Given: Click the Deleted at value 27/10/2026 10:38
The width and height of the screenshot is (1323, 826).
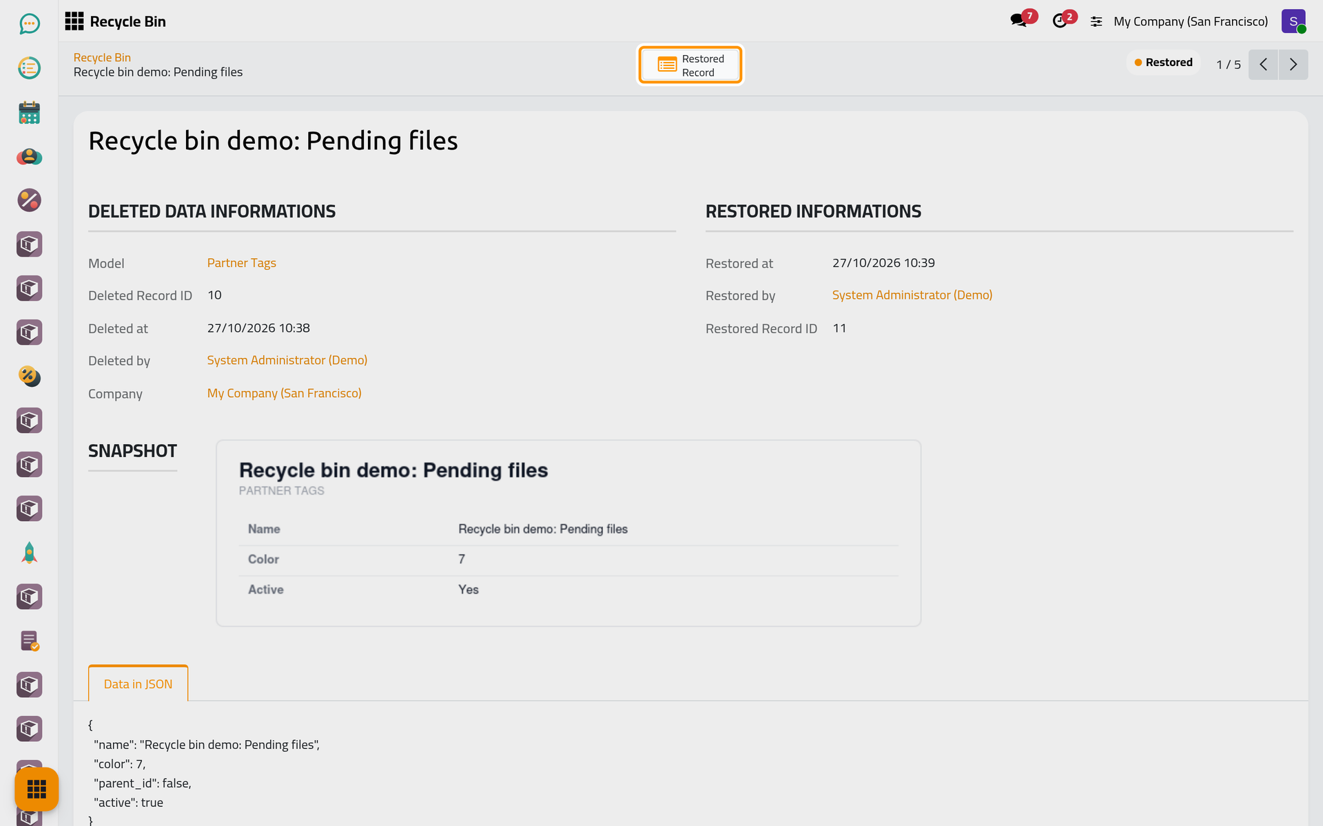Looking at the screenshot, I should [x=258, y=328].
